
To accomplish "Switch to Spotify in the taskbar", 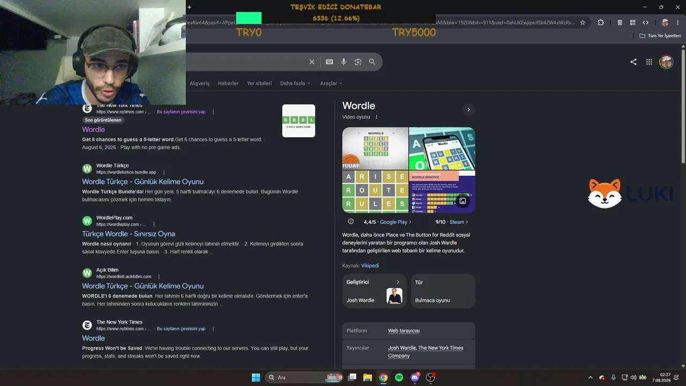I will 399,377.
